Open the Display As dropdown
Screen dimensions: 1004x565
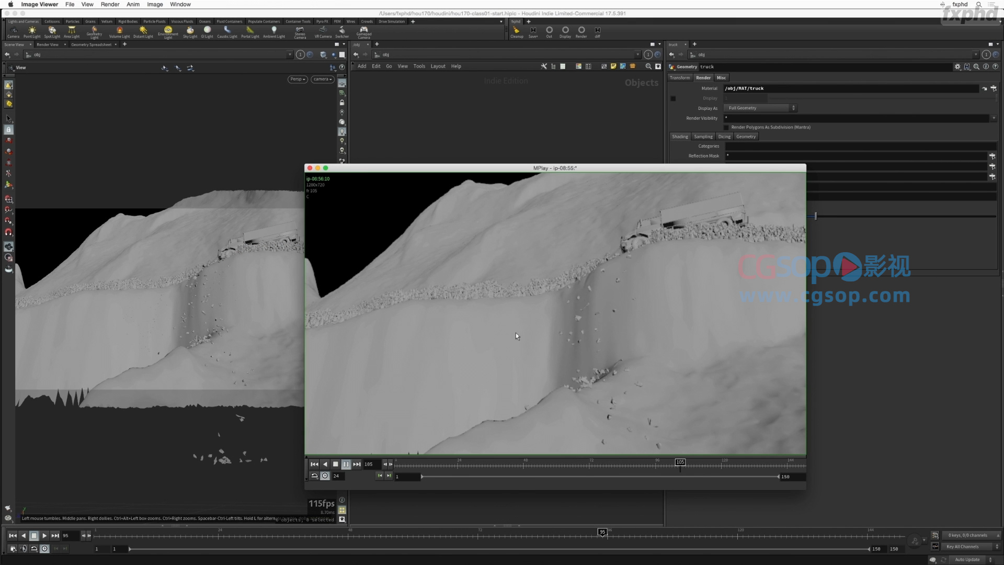pyautogui.click(x=760, y=108)
